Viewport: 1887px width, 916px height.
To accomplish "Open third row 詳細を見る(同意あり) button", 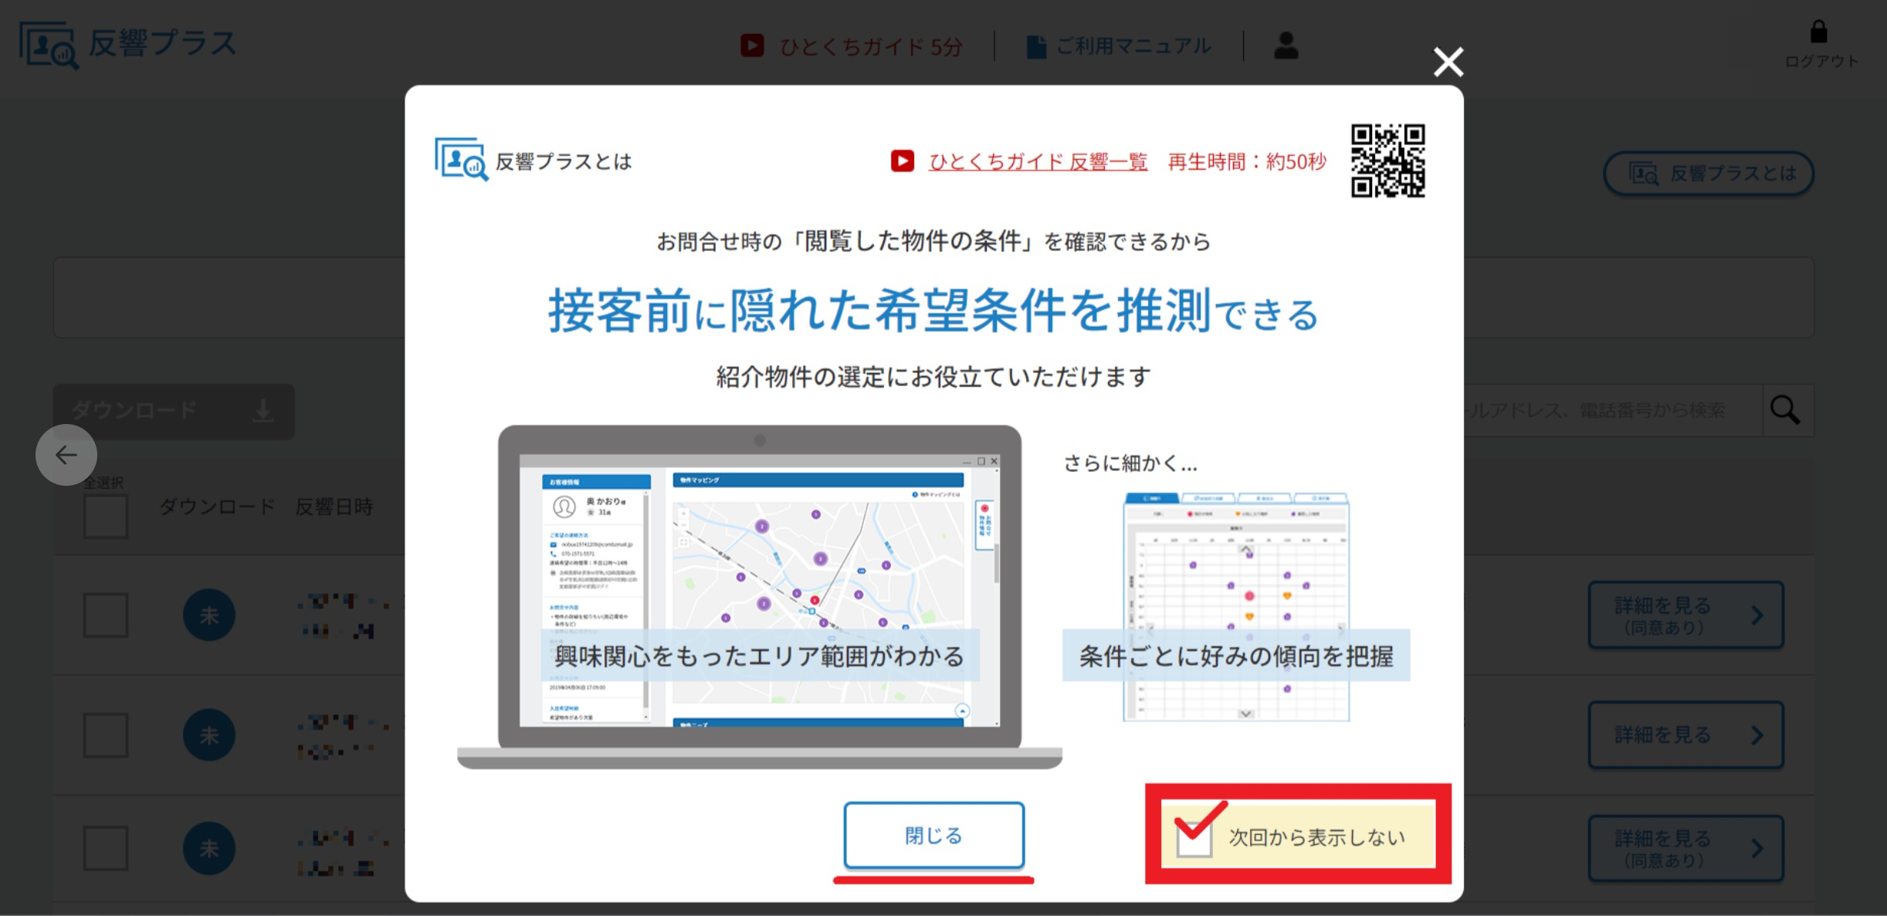I will (1685, 848).
